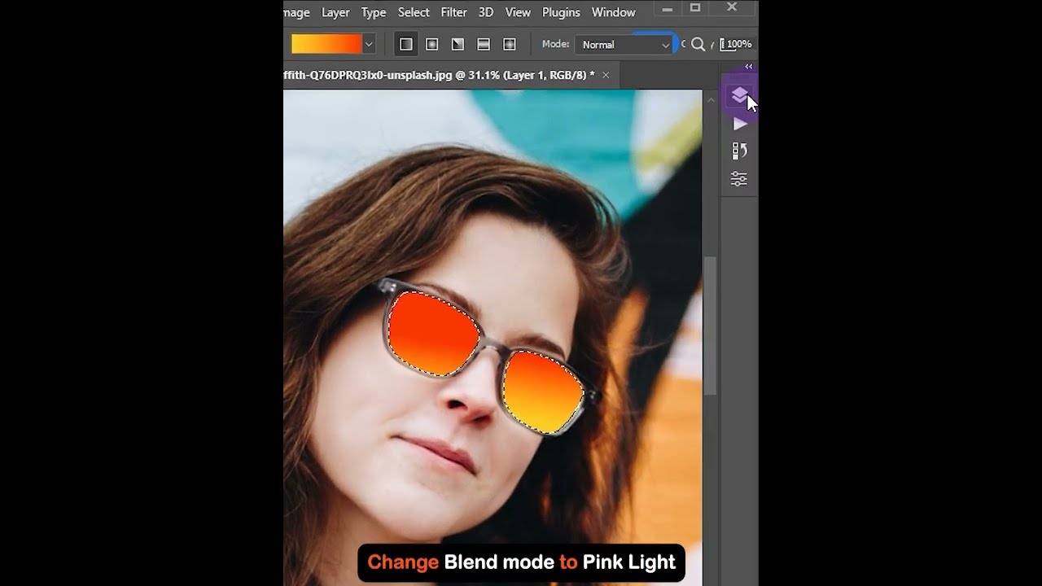Open the Adjustments sliders panel icon
Screen dimensions: 1042x586
[739, 178]
